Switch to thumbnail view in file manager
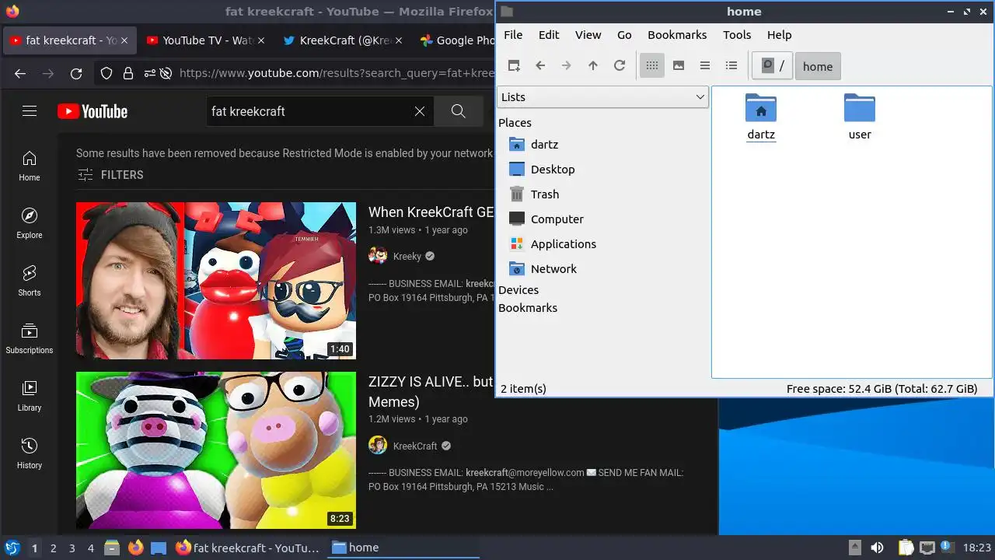995x560 pixels. (679, 66)
